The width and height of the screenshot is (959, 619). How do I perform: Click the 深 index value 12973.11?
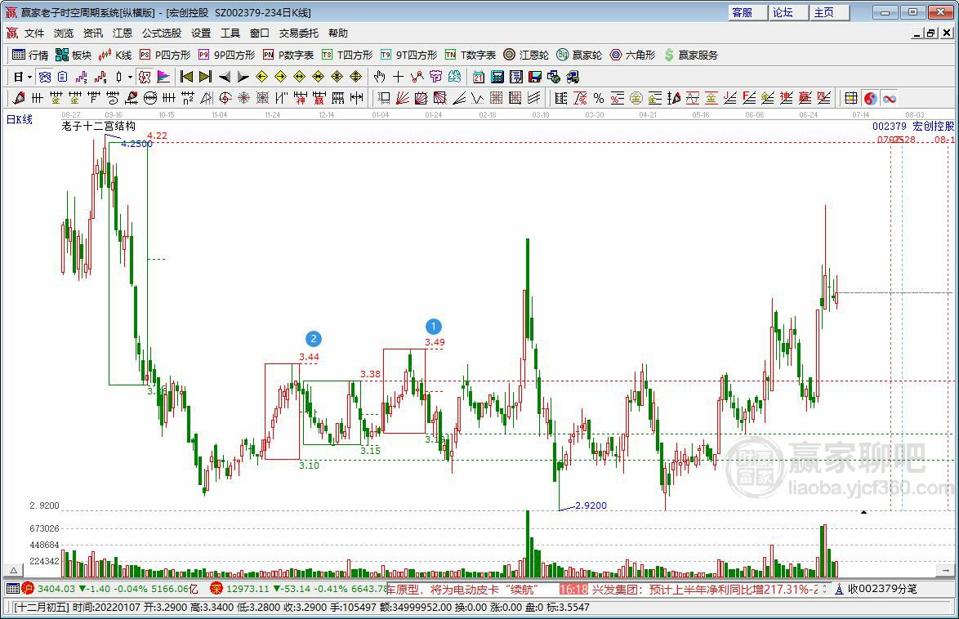pos(248,589)
